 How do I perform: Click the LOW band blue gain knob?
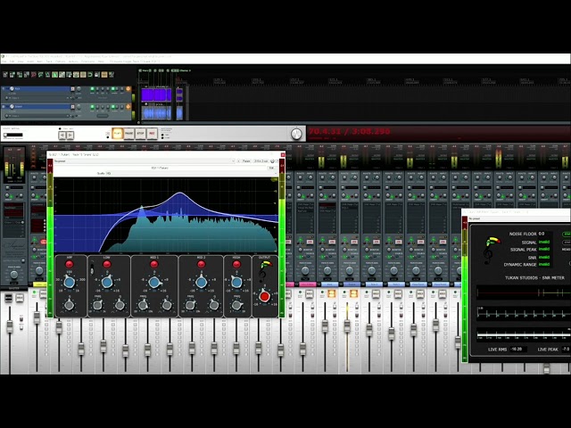coord(107,282)
